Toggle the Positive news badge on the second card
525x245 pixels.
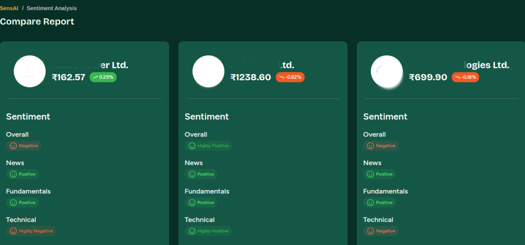tap(201, 174)
